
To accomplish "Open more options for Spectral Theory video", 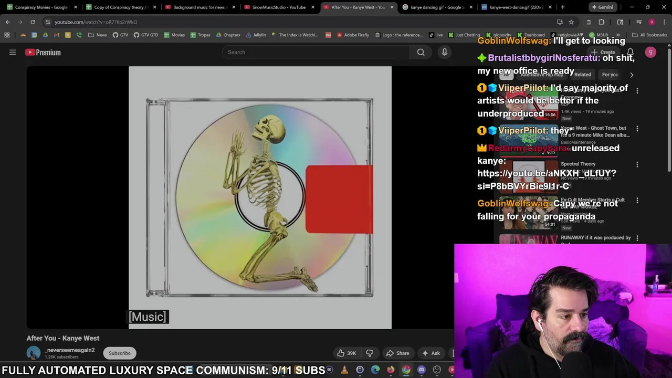I will click(637, 164).
